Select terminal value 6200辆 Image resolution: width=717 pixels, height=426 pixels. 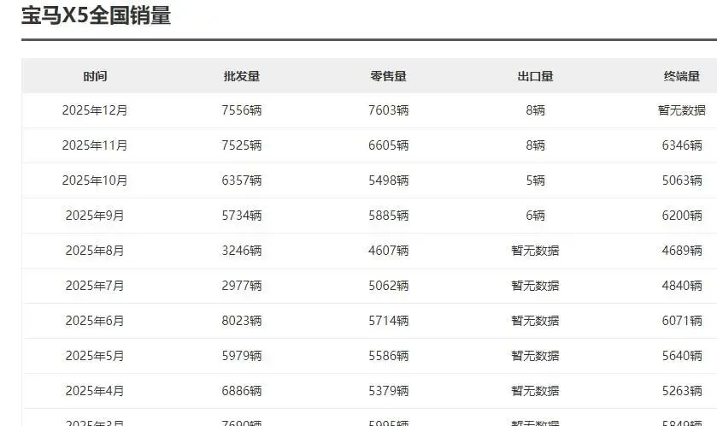(682, 216)
